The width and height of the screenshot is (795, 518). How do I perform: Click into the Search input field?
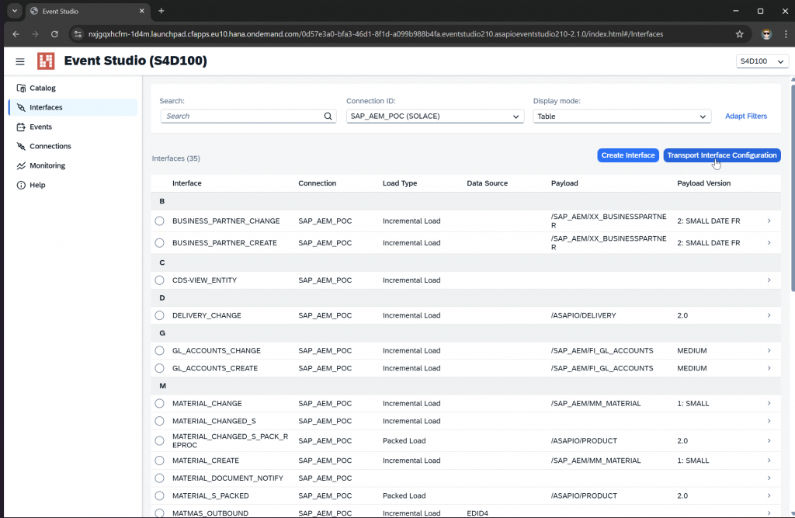241,116
